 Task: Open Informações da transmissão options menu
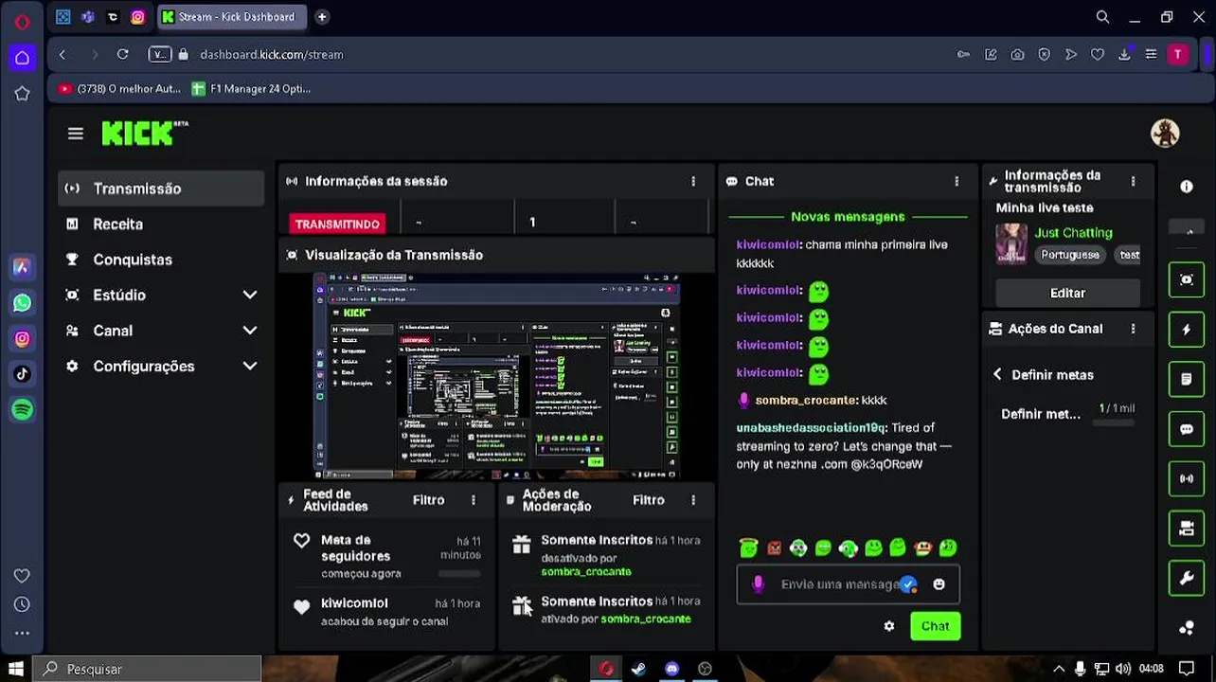point(1133,181)
